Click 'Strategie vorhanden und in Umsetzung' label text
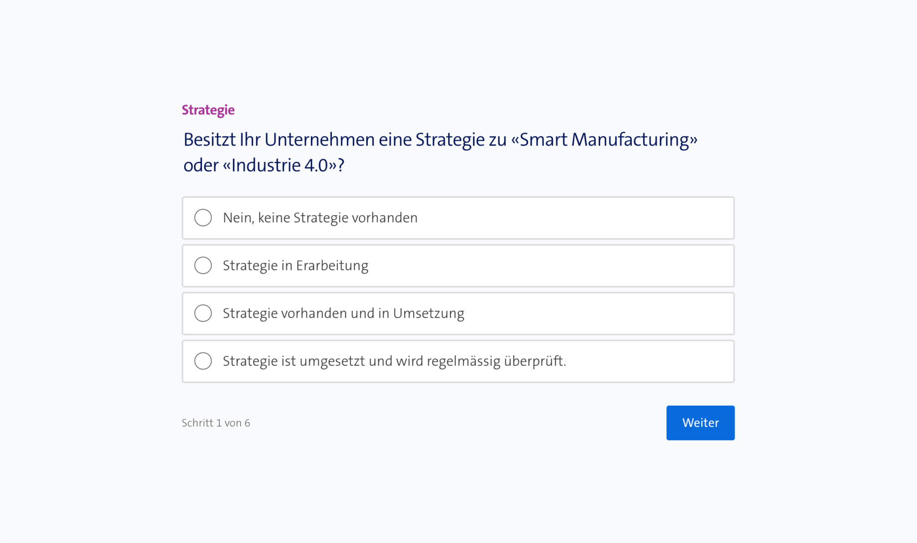Image resolution: width=917 pixels, height=543 pixels. [x=343, y=313]
